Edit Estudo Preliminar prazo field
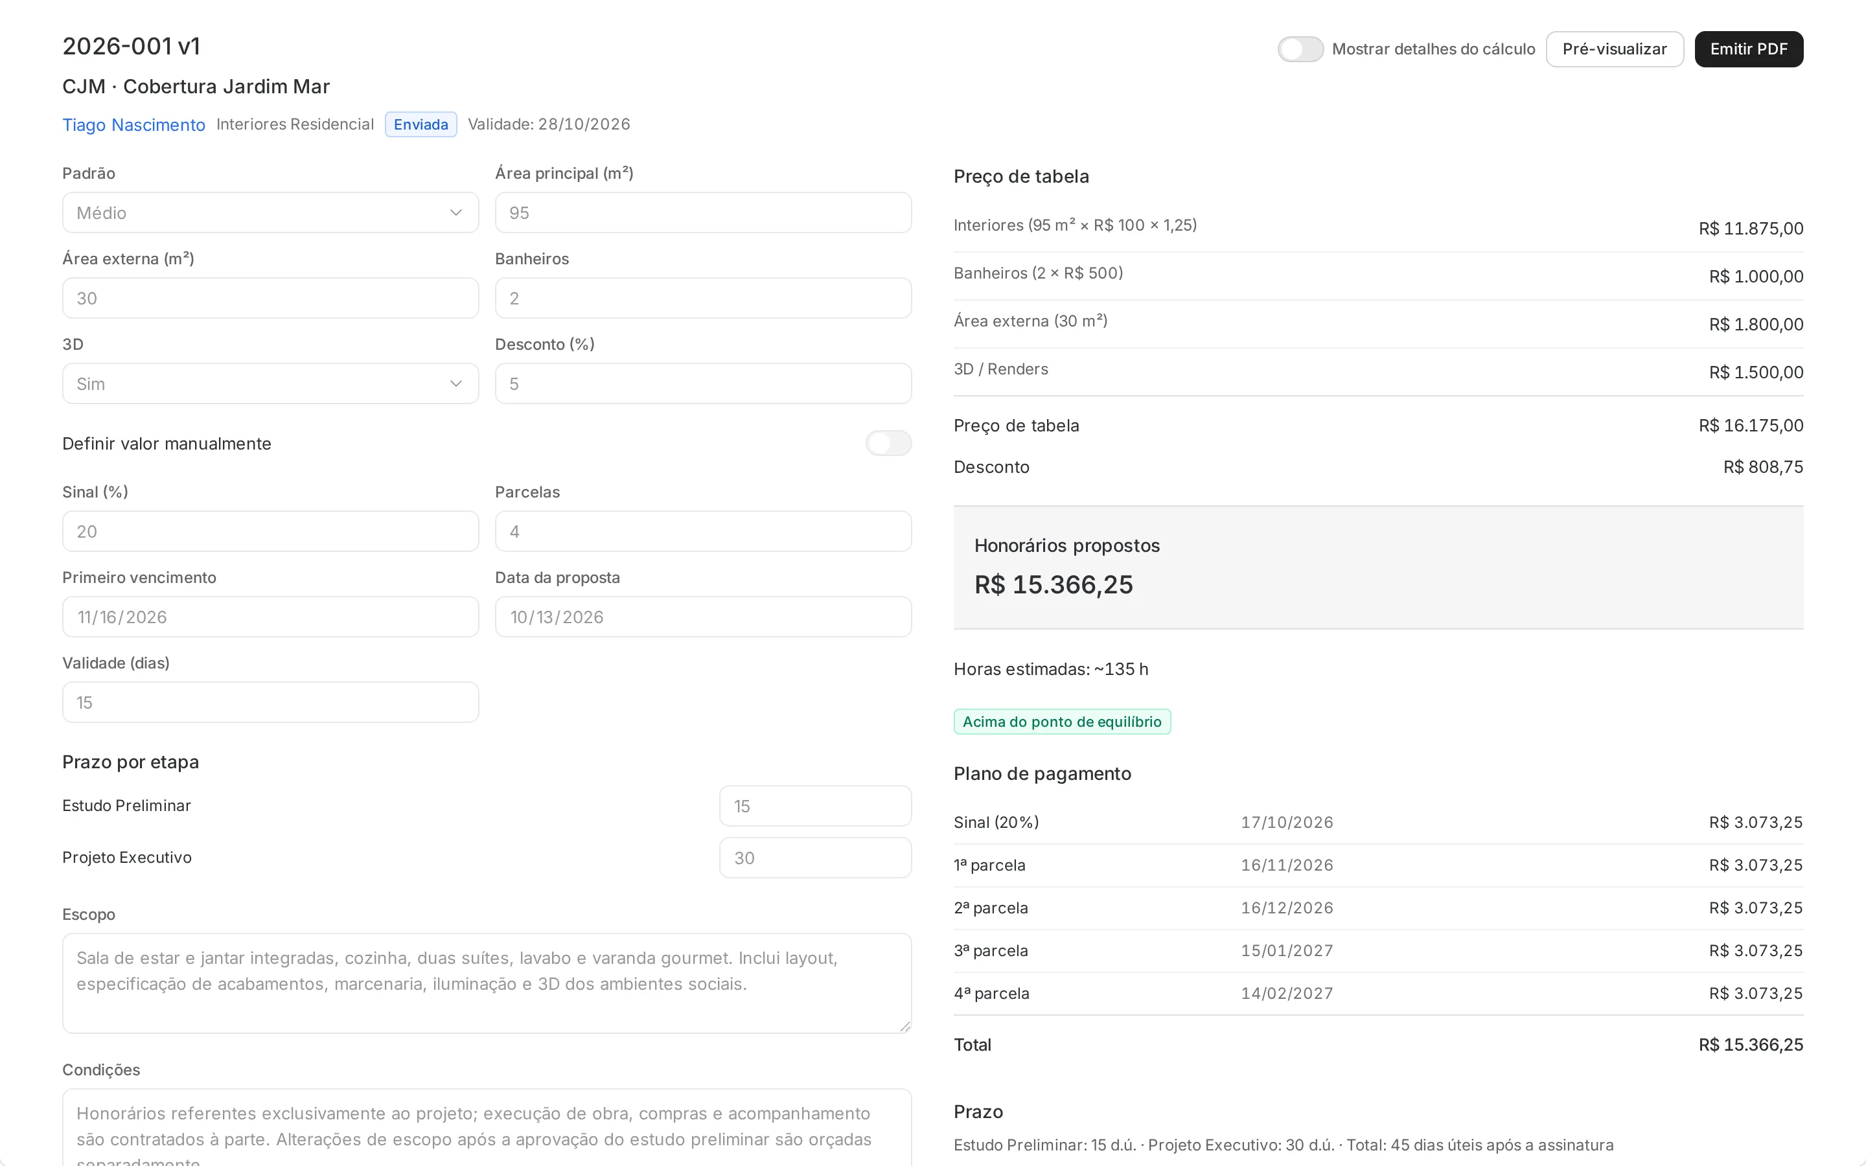 pyautogui.click(x=815, y=806)
